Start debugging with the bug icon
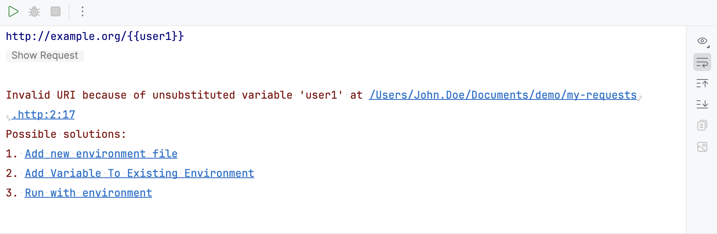Image resolution: width=717 pixels, height=234 pixels. pos(34,11)
